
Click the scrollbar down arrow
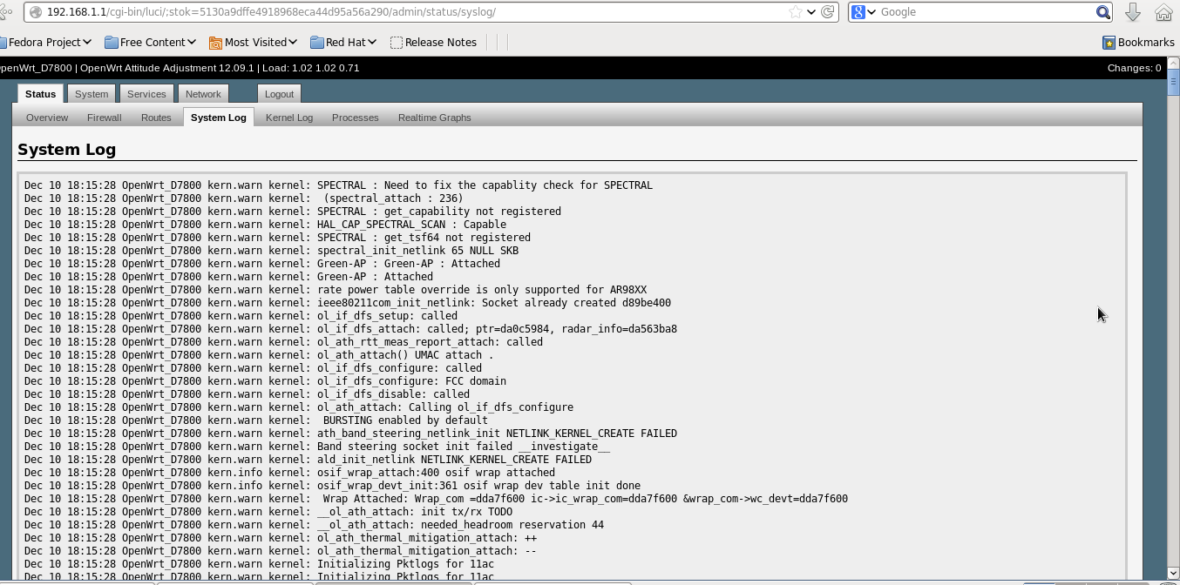[1173, 574]
